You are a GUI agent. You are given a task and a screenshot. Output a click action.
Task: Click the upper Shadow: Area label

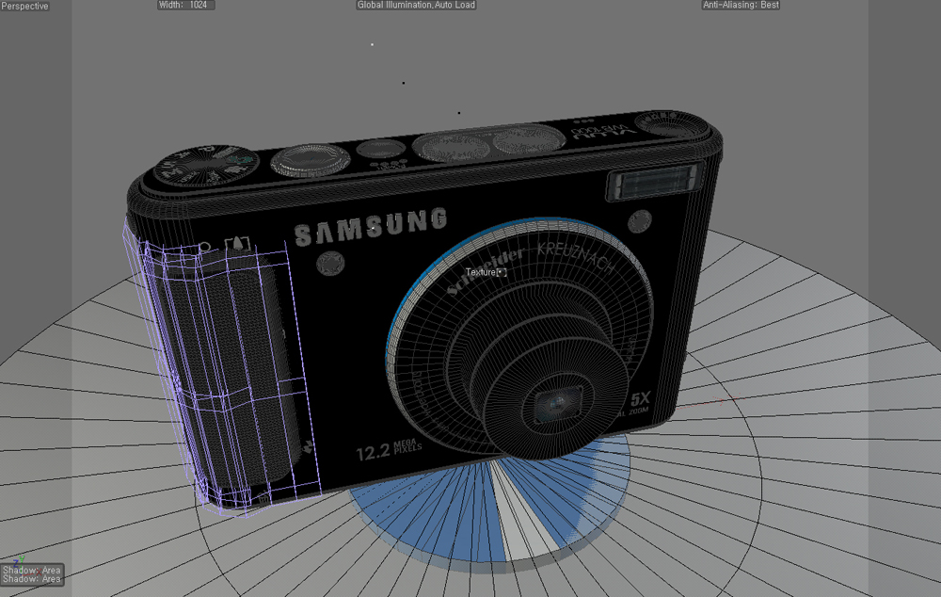pos(32,570)
